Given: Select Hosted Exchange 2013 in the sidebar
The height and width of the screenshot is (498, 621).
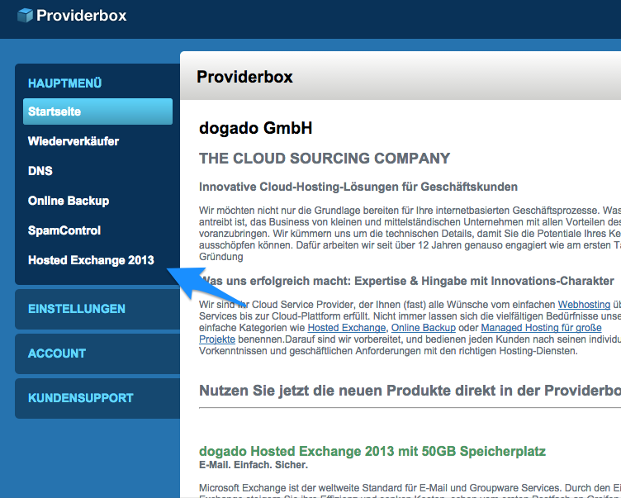Looking at the screenshot, I should (x=91, y=260).
